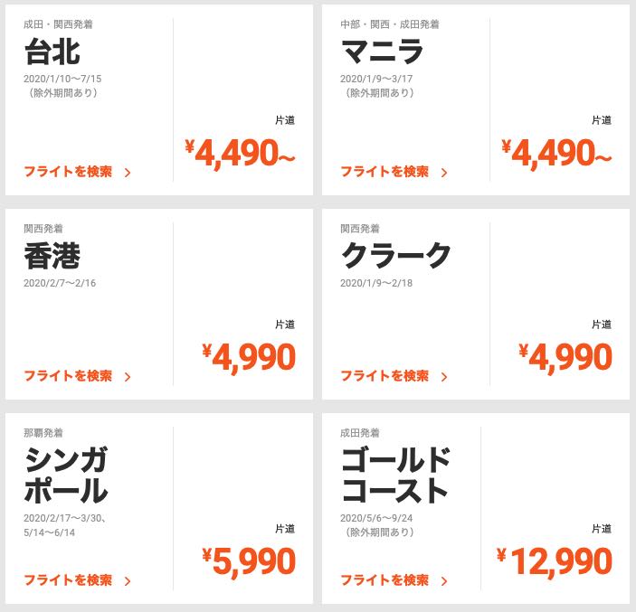Image resolution: width=636 pixels, height=612 pixels.
Task: Search flights to 香港 via フライトを検索
Action: click(68, 376)
